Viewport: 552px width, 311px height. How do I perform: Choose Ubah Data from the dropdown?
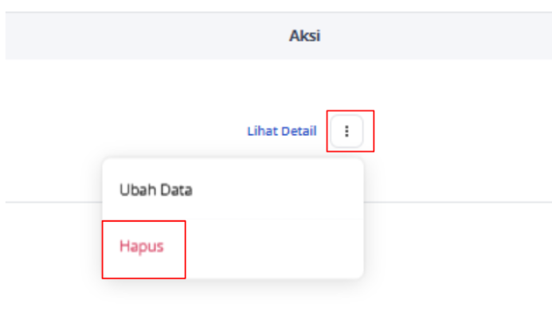tap(233, 190)
